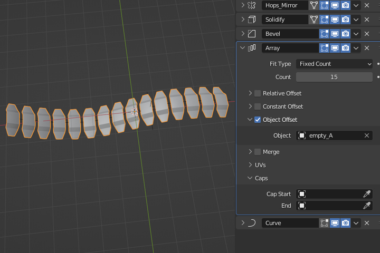Enable the Relative Offset checkbox
Screen dimensions: 380x253
(258, 93)
